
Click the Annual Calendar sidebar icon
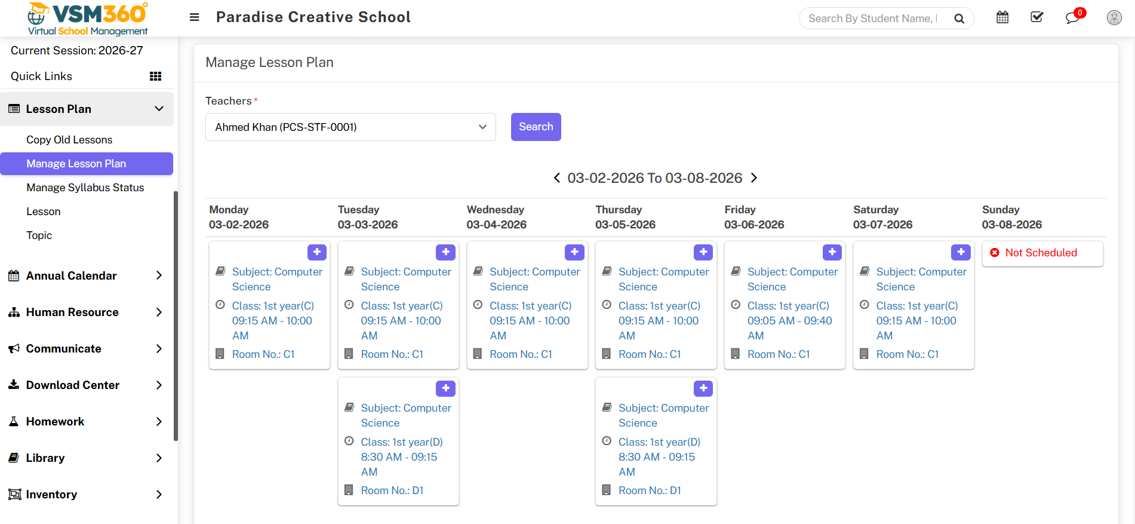[14, 276]
